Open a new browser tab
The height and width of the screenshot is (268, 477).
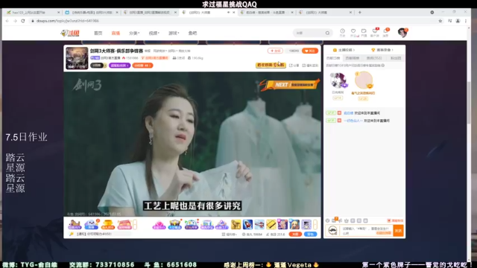tap(360, 13)
